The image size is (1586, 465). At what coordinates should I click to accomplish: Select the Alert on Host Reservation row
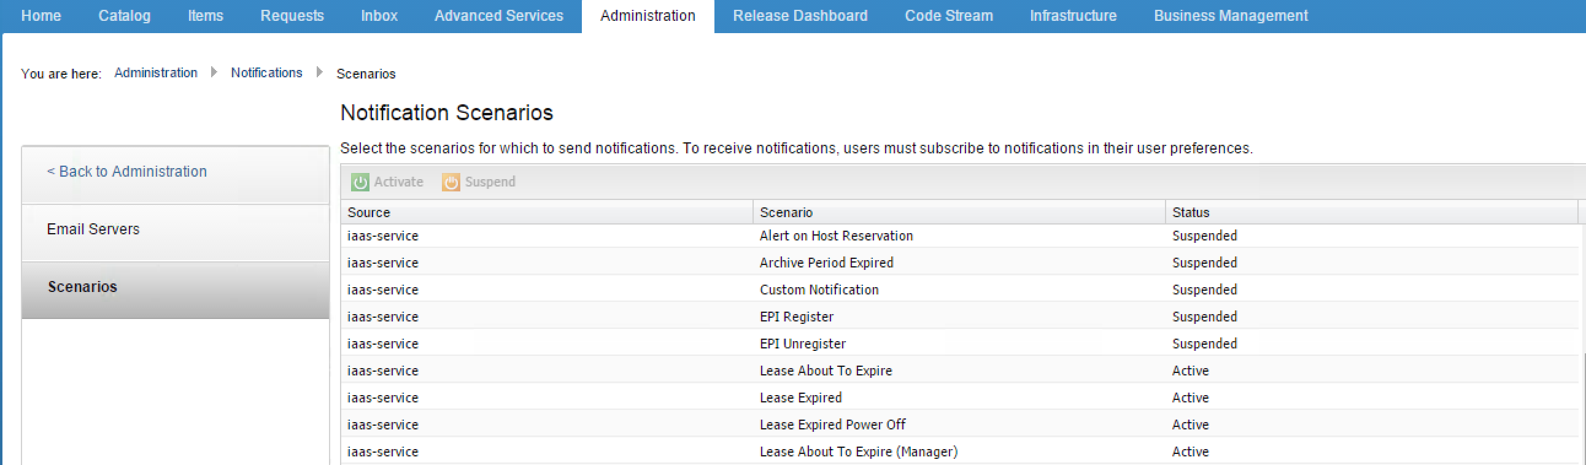coord(835,236)
